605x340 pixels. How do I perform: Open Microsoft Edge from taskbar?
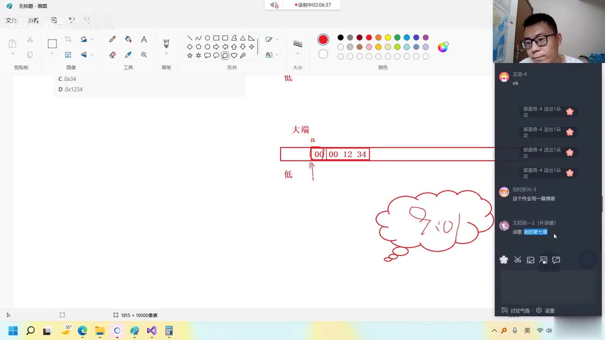pos(82,331)
